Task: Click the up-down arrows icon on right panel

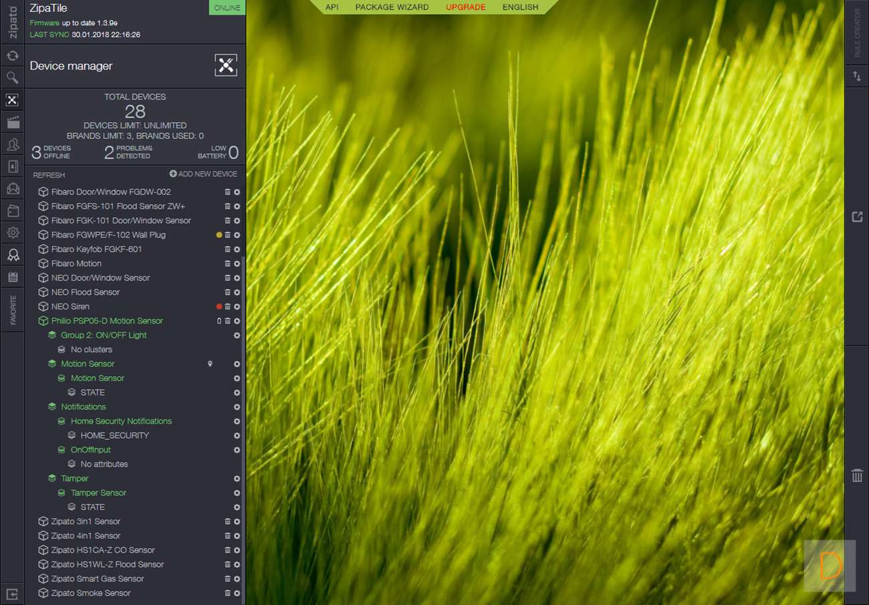Action: click(857, 77)
